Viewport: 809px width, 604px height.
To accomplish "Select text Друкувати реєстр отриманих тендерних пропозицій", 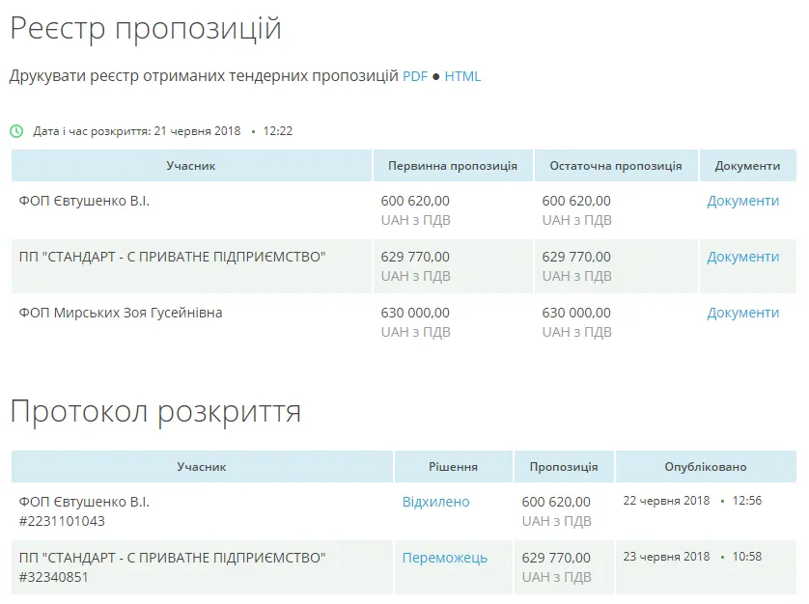I will (x=204, y=76).
